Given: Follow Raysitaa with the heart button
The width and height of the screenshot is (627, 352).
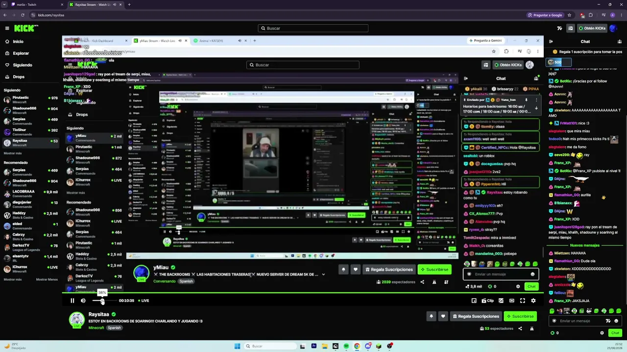Looking at the screenshot, I should 443,316.
